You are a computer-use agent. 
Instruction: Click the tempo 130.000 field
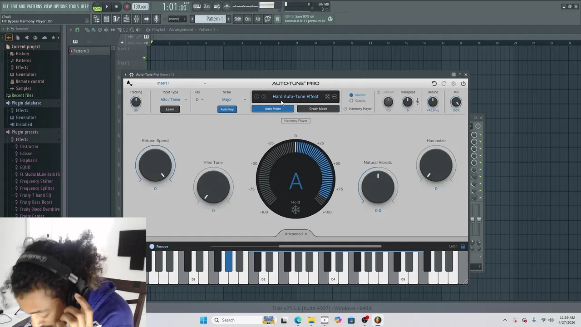[x=140, y=7]
